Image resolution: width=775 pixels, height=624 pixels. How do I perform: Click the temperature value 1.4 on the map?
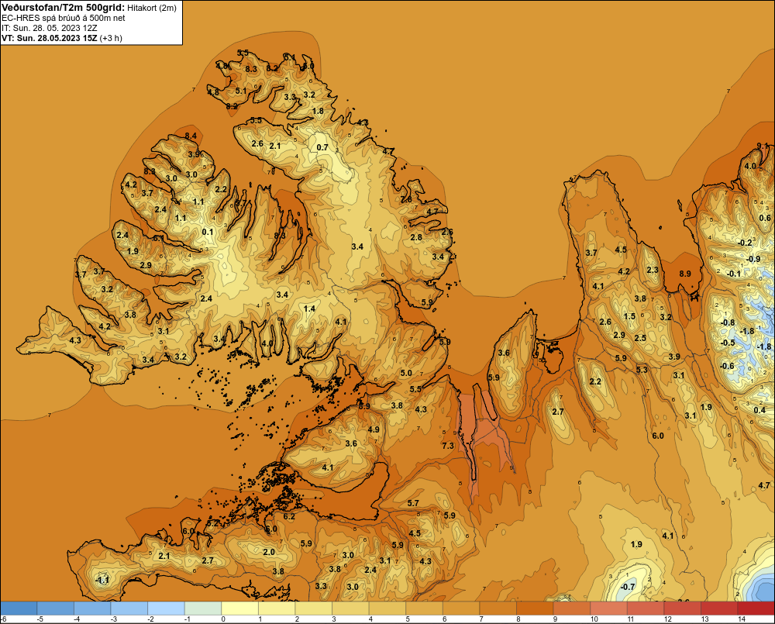(309, 309)
